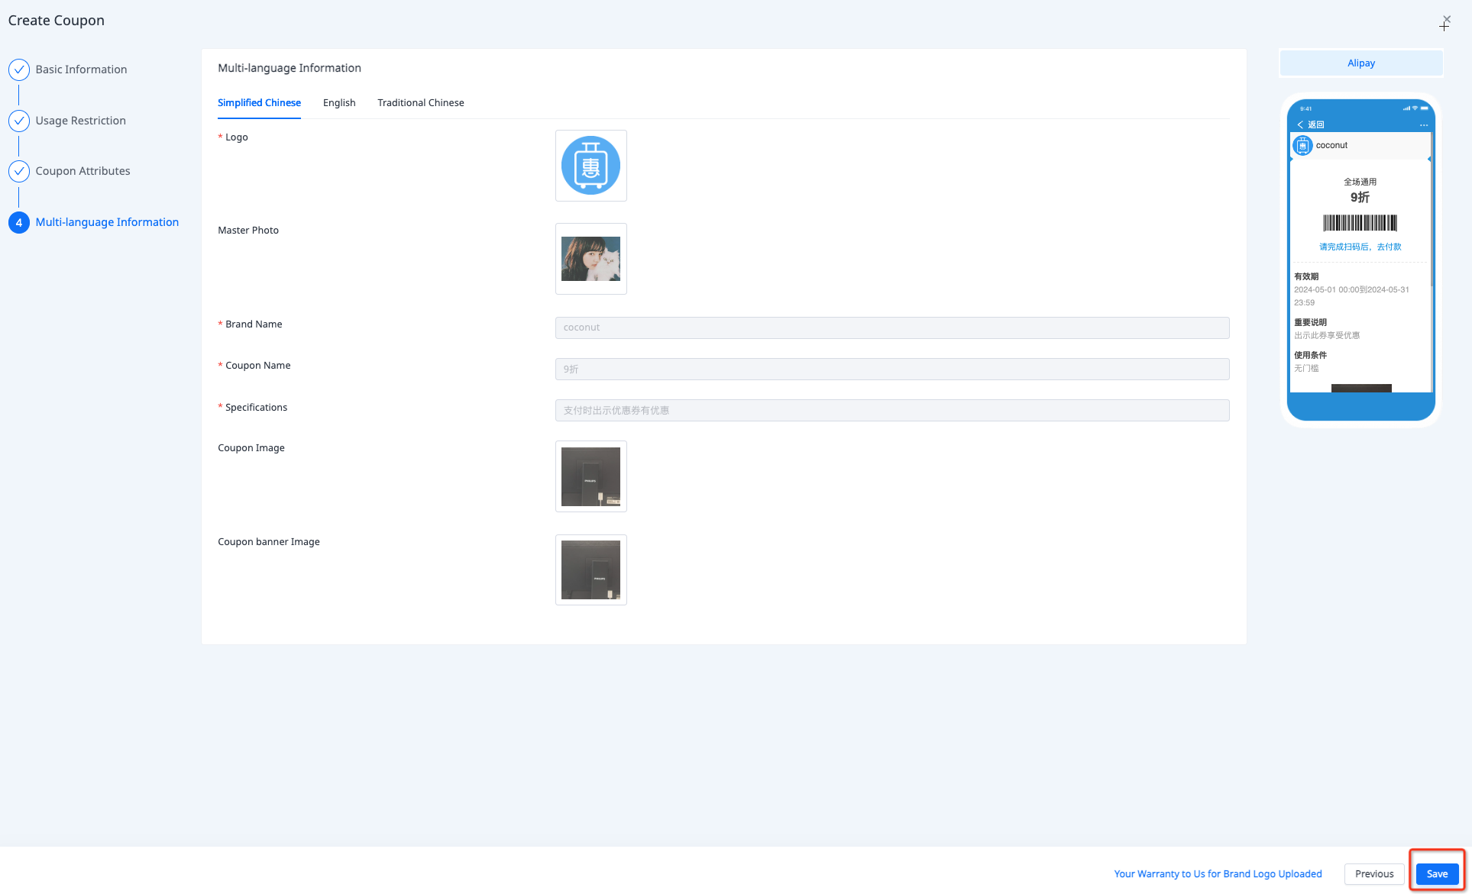
Task: Select the Simplified Chinese tab
Action: pos(259,103)
